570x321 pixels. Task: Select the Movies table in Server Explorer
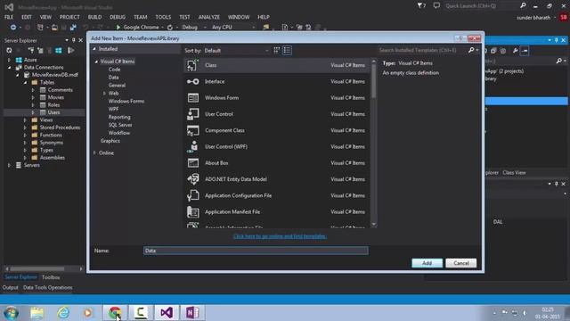tap(55, 97)
